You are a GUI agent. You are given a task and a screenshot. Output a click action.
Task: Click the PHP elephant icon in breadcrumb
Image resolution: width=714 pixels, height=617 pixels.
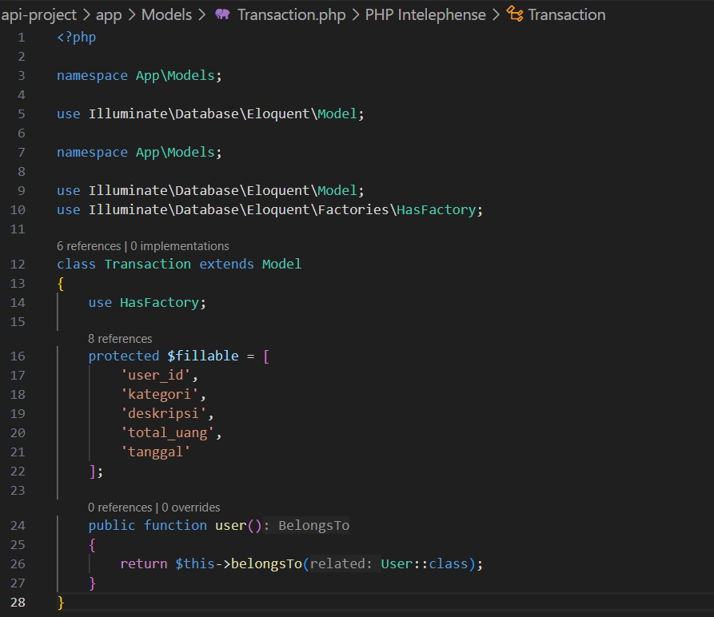[x=223, y=14]
